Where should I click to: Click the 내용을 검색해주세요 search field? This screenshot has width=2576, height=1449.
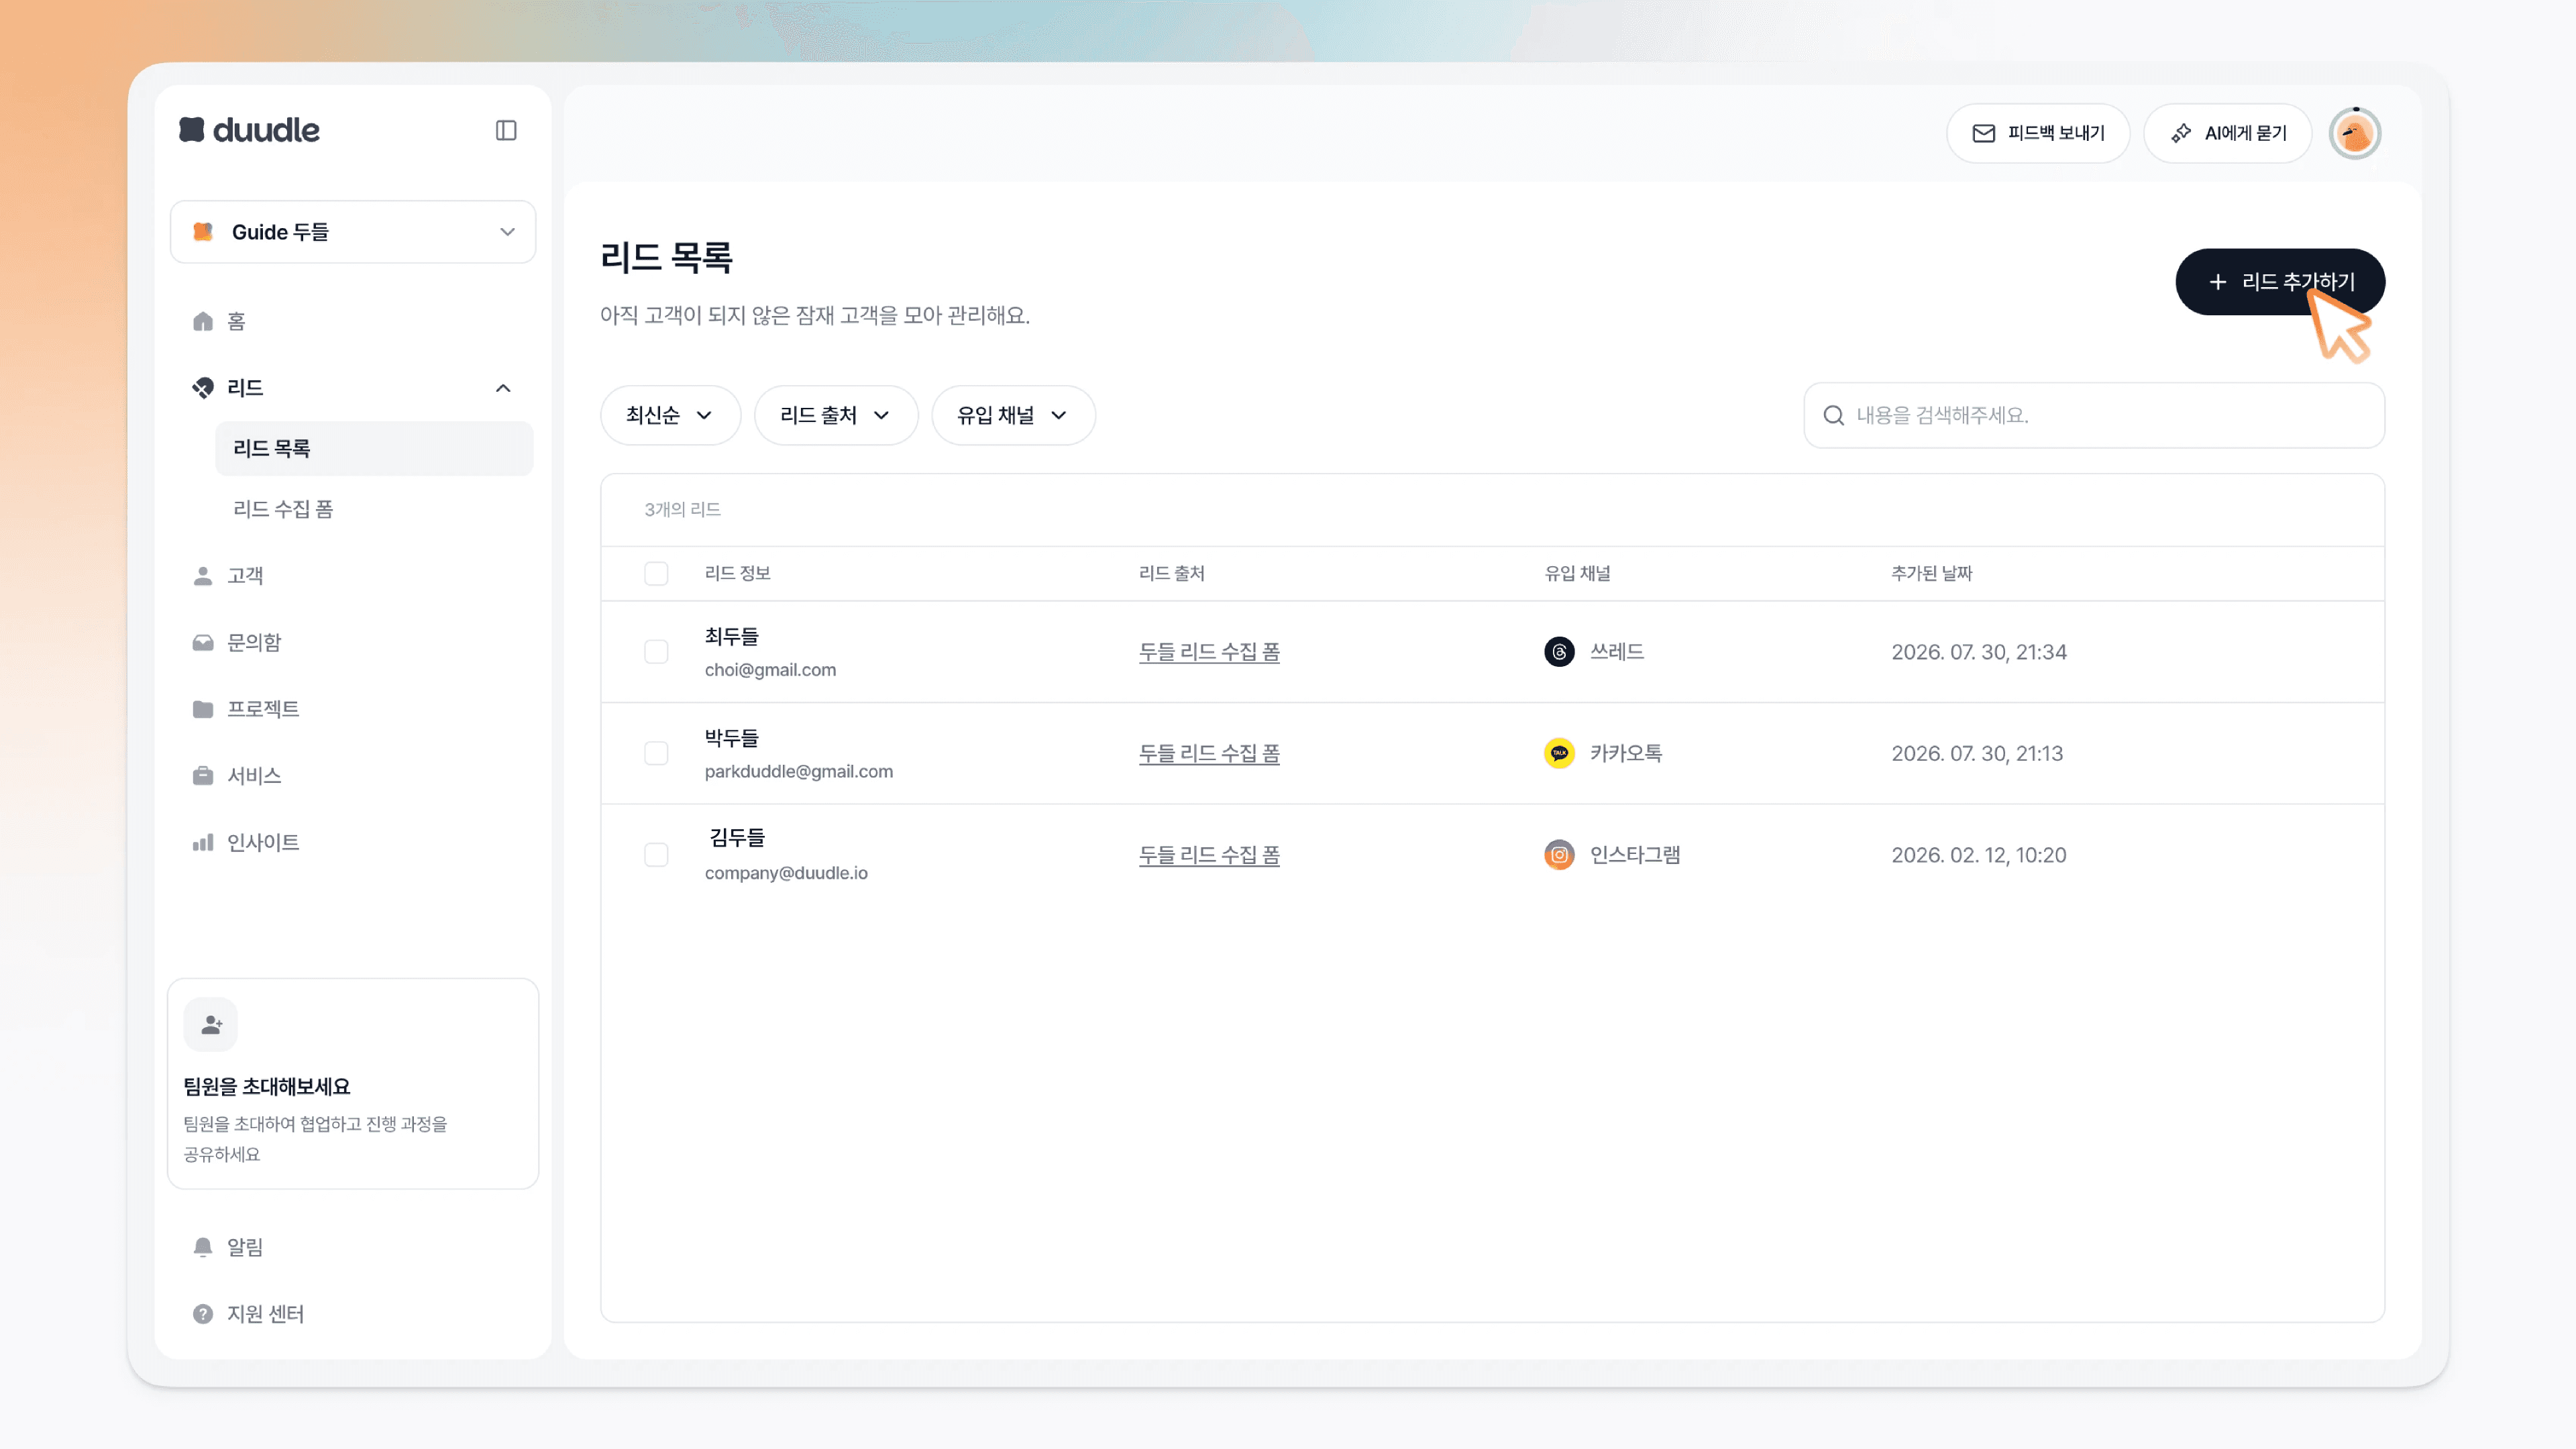(2094, 416)
